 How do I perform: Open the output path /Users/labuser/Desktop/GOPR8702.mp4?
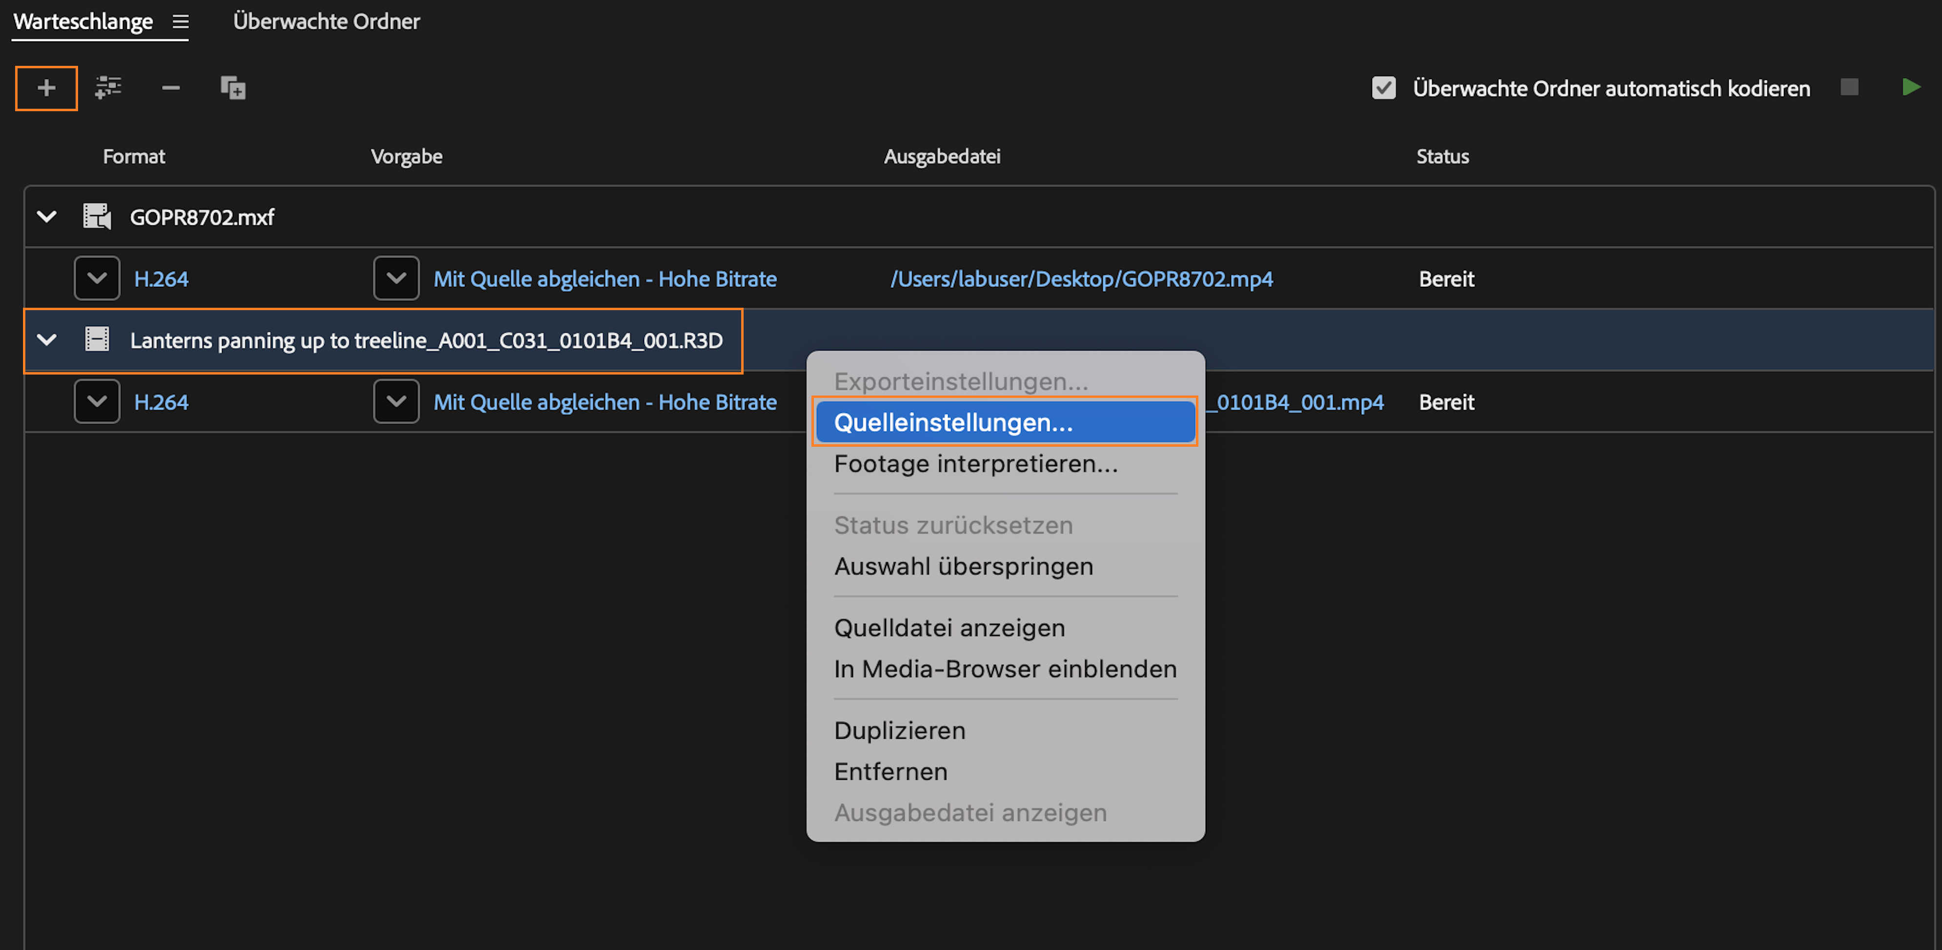tap(1081, 278)
